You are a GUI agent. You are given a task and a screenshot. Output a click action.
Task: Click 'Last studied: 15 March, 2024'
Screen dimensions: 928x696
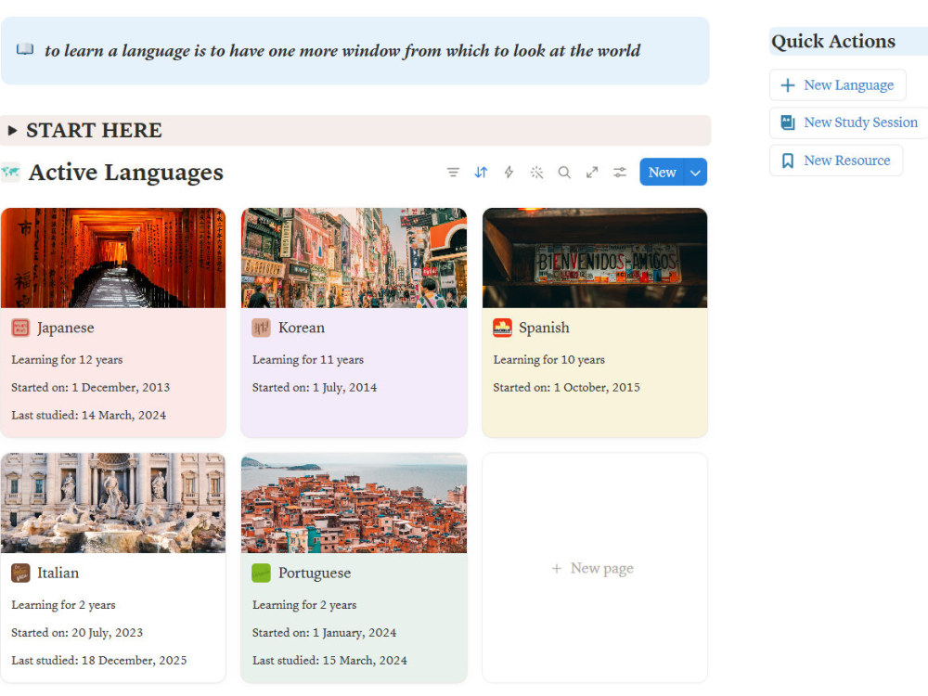coord(329,660)
